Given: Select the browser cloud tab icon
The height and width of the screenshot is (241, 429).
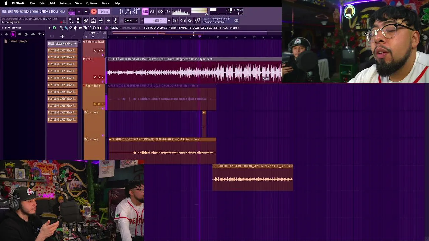Looking at the screenshot, I should [33, 34].
